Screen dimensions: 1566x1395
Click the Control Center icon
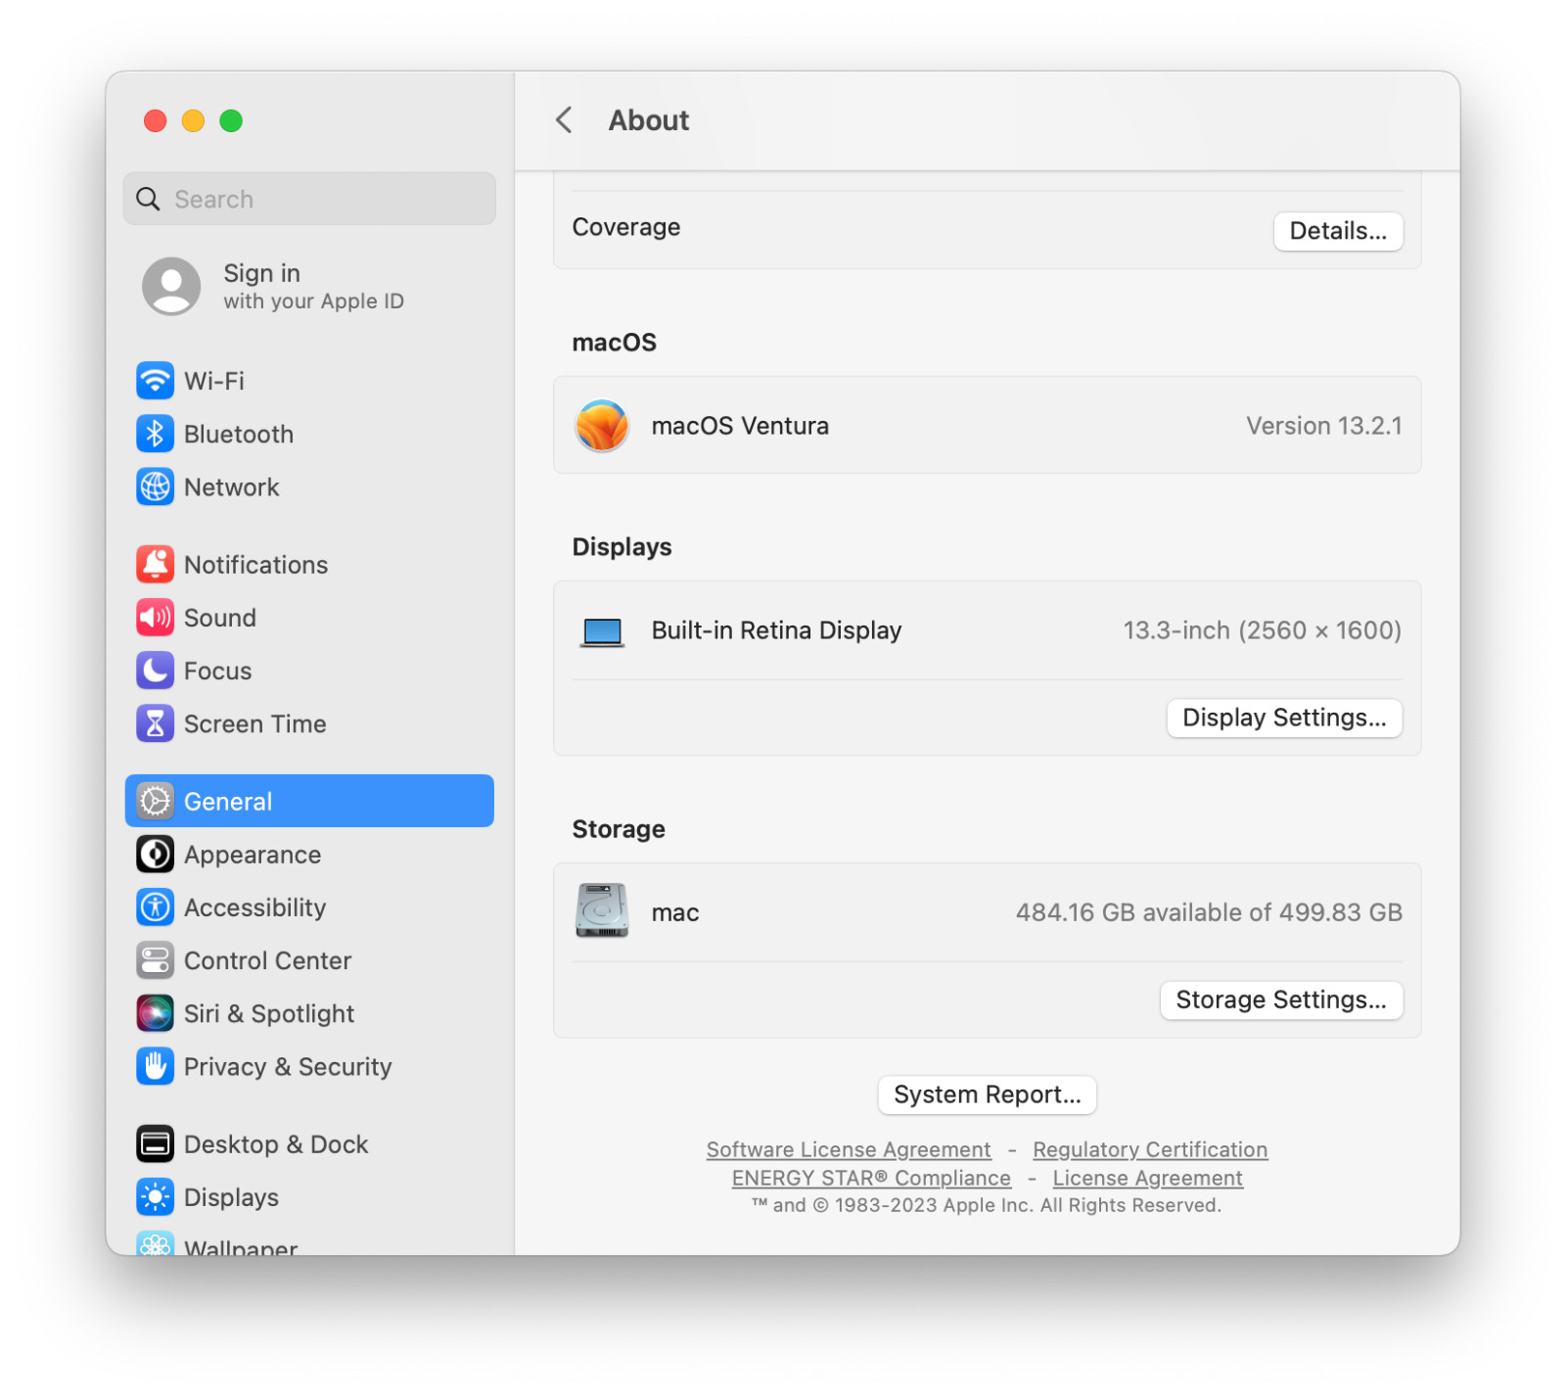(155, 960)
